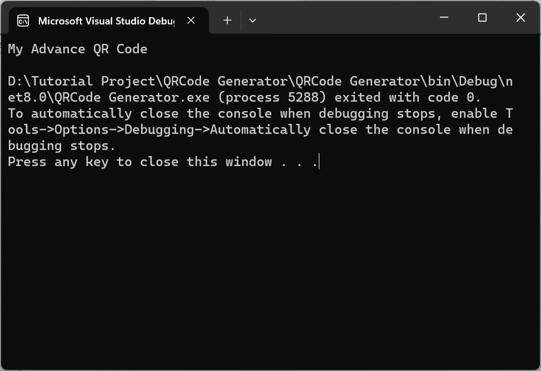Expand the new tab profile dropdown chevron
Viewport: 541px width, 371px height.
click(253, 21)
